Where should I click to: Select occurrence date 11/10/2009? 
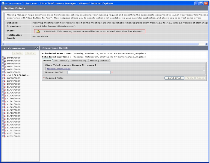coord(14,99)
